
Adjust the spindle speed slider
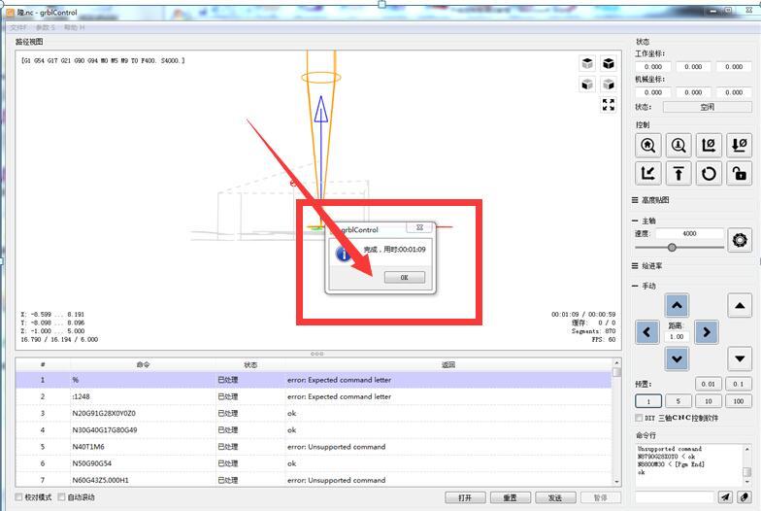(671, 248)
